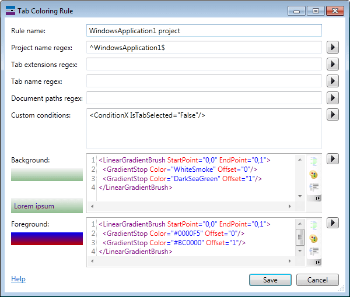Click Foreground editor scroll up arrow
Image resolution: width=350 pixels, height=297 pixels.
click(300, 224)
